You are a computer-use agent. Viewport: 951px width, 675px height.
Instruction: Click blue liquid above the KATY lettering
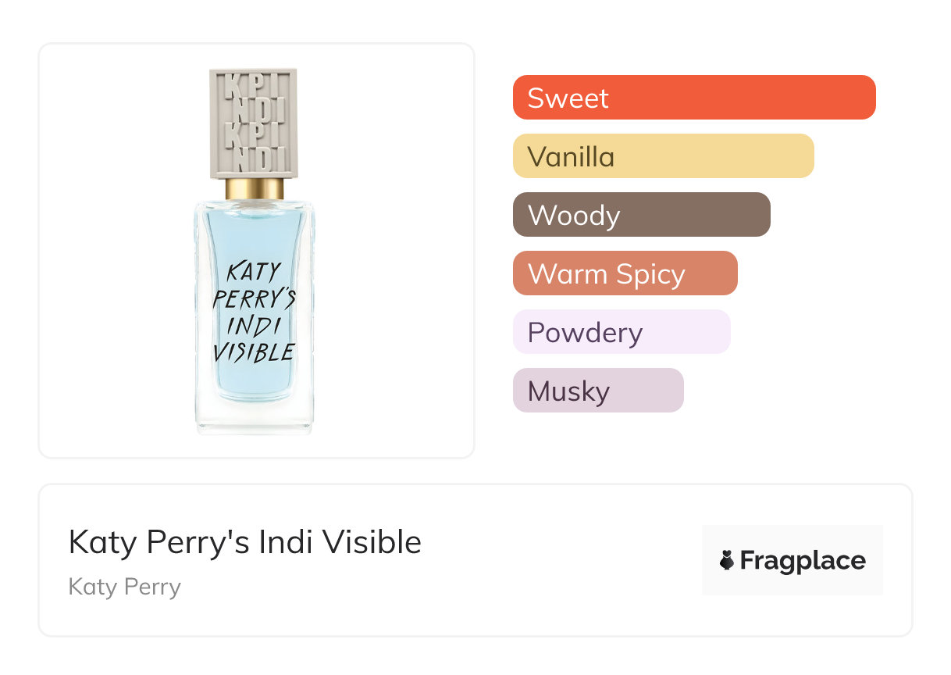pyautogui.click(x=255, y=234)
